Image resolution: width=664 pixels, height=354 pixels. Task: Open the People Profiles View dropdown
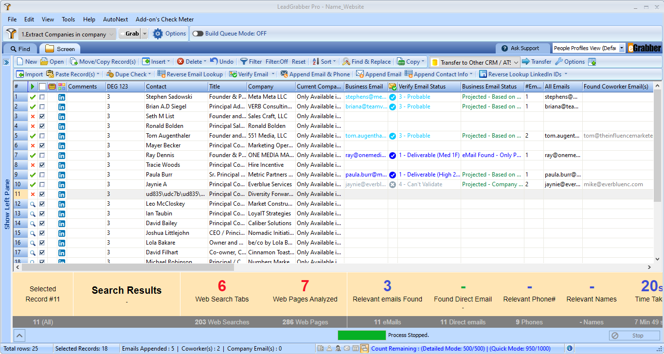(589, 48)
